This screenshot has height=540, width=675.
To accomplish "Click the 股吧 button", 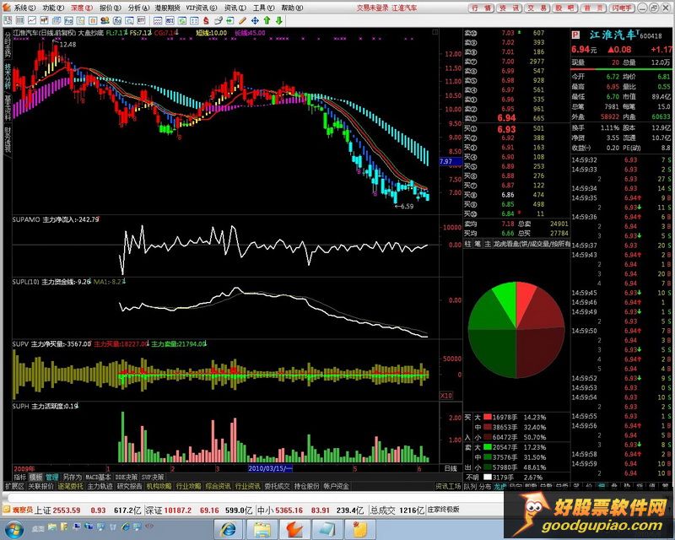I will point(565,8).
